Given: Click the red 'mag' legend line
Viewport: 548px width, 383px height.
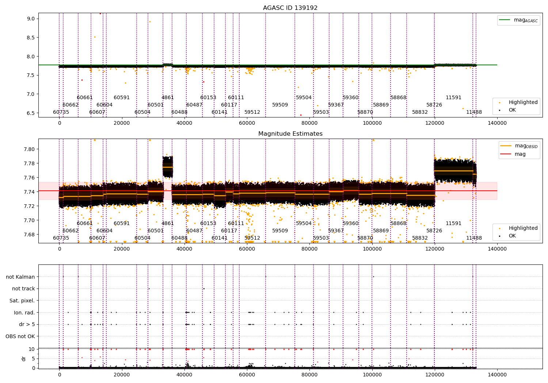Looking at the screenshot, I should pos(506,154).
